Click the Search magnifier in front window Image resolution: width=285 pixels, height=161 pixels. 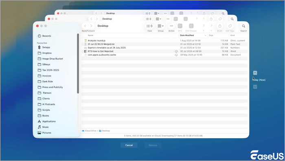(x=243, y=26)
